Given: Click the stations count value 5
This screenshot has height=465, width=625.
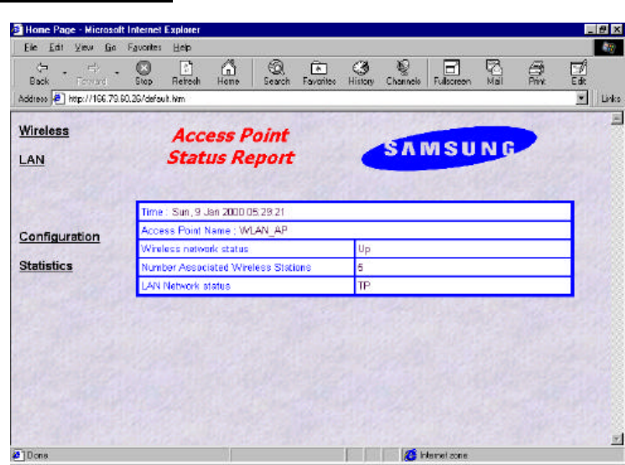Looking at the screenshot, I should click(x=361, y=267).
